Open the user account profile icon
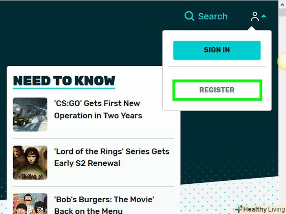 tap(255, 16)
